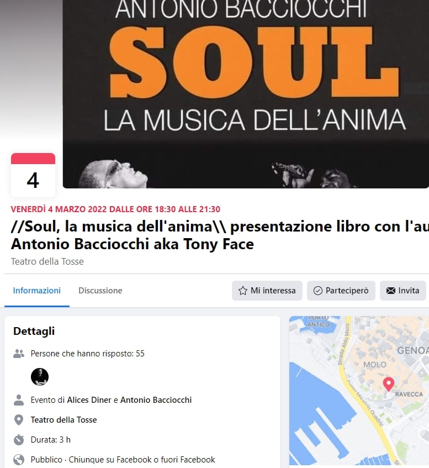Click the stopwatch icon beside Durata
This screenshot has height=468, width=429.
click(x=19, y=440)
